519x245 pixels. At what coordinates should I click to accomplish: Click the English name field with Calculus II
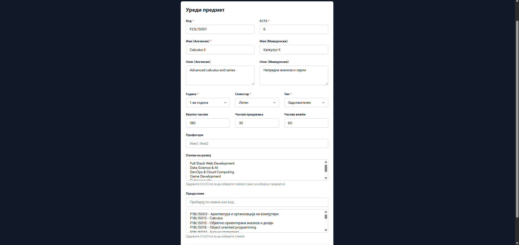click(x=220, y=50)
